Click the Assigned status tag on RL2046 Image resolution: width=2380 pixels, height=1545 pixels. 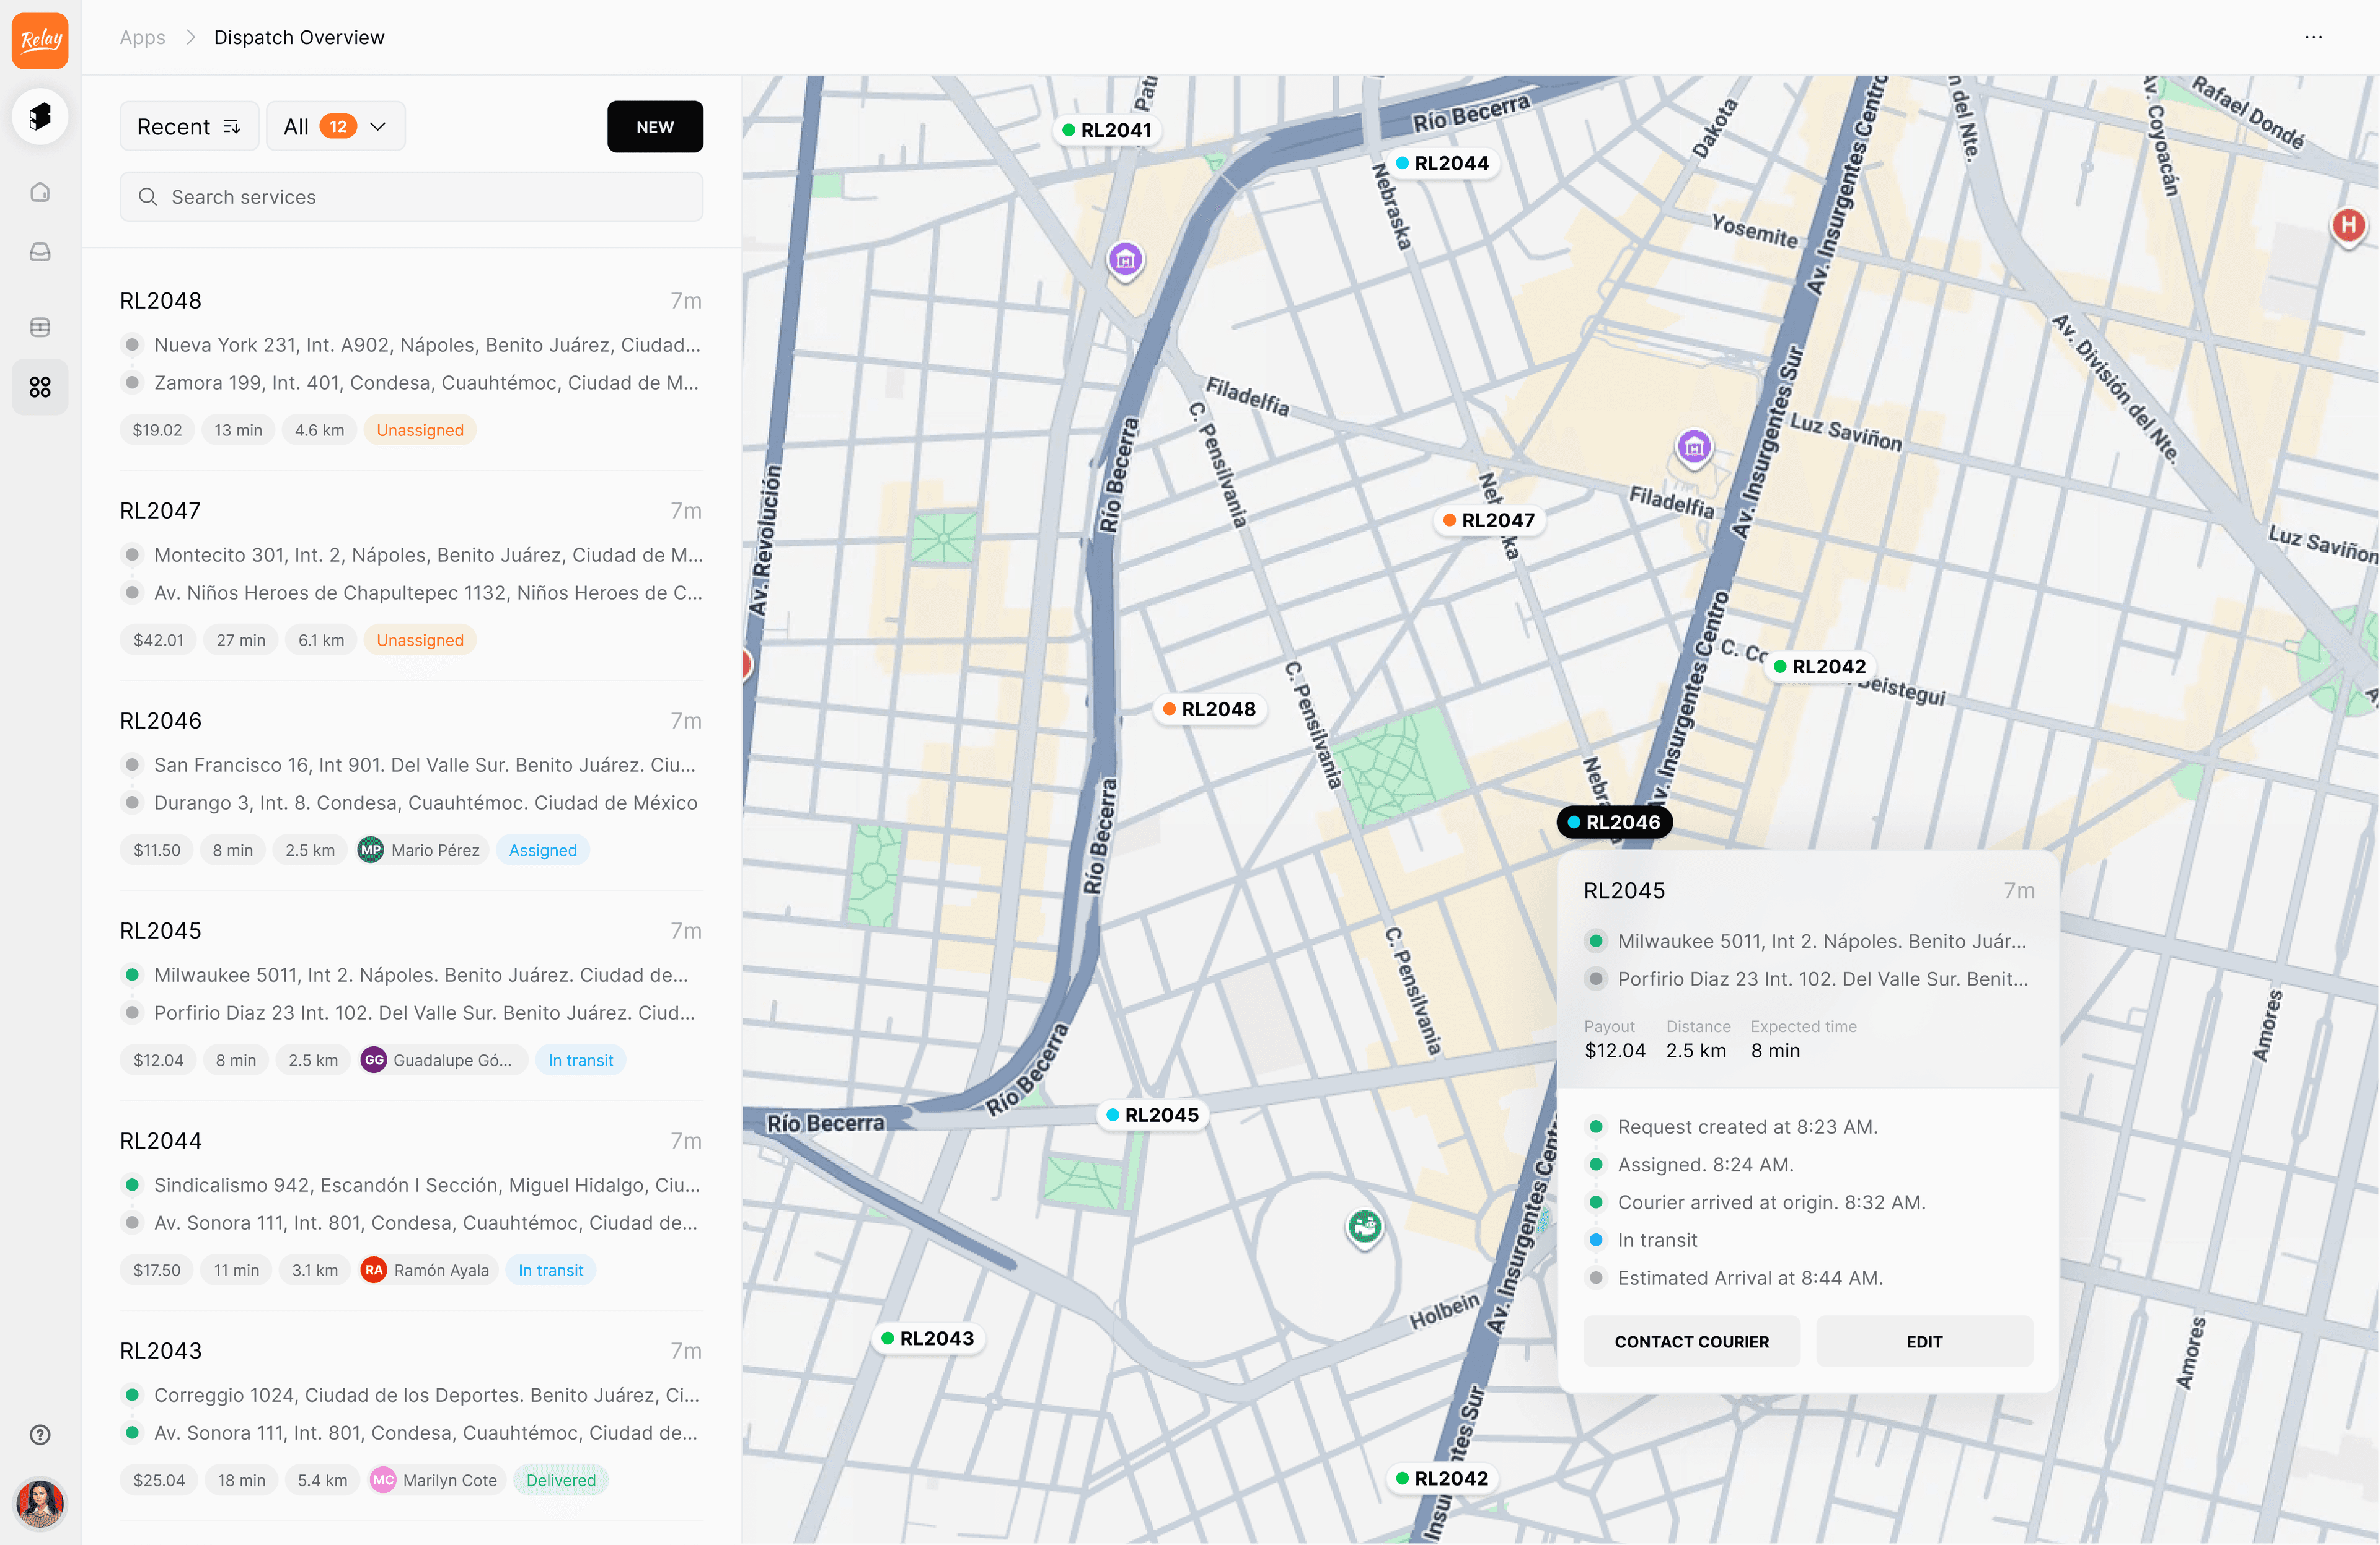point(543,849)
